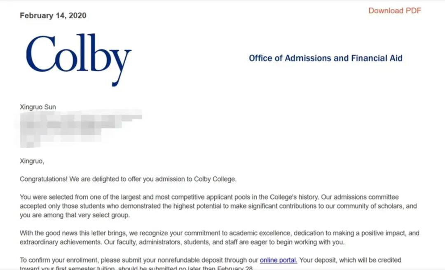Click the word "Congratulations!"
The image size is (445, 270).
(44, 179)
